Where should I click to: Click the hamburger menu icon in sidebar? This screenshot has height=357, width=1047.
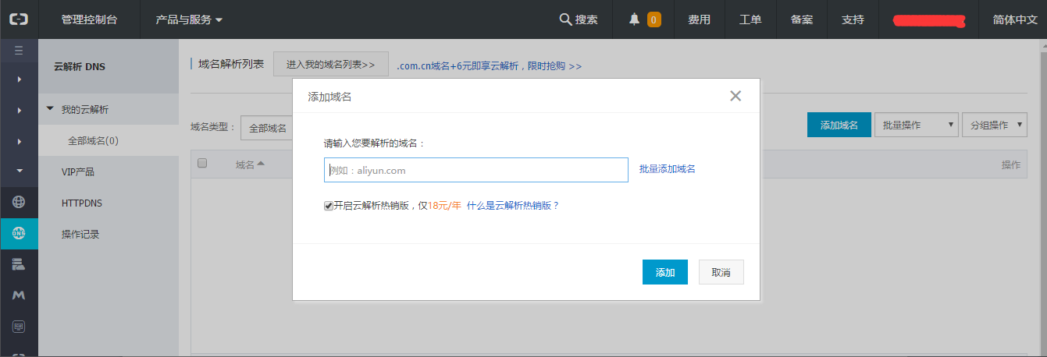pos(19,51)
